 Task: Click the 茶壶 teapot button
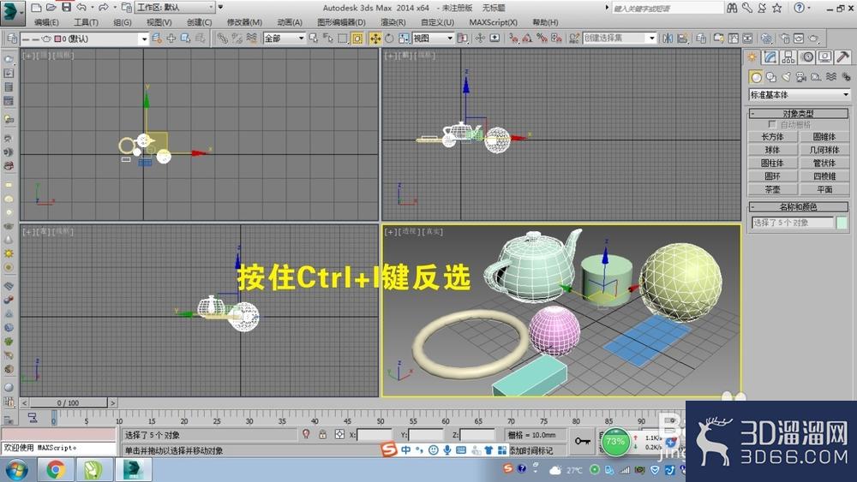pyautogui.click(x=772, y=189)
